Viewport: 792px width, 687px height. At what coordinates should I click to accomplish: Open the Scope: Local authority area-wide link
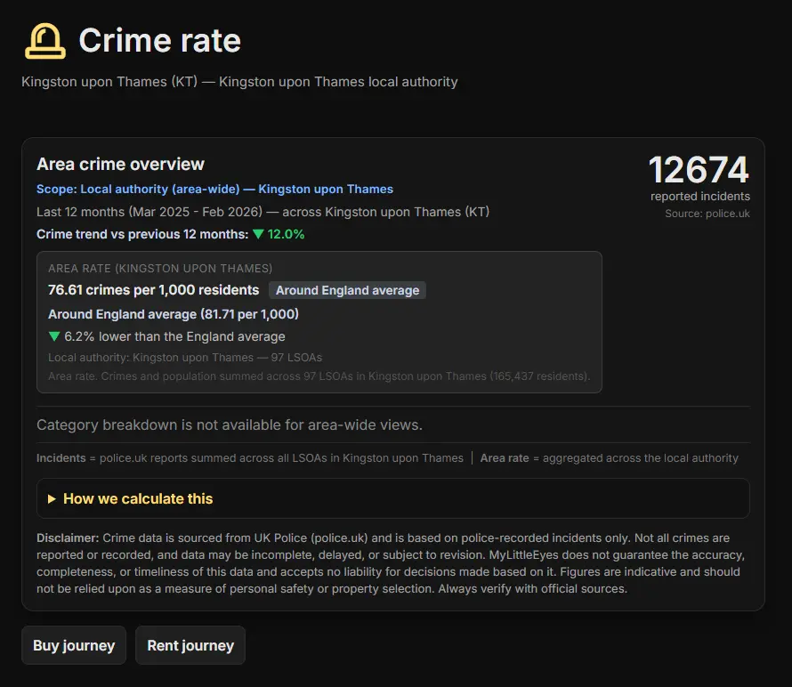214,189
